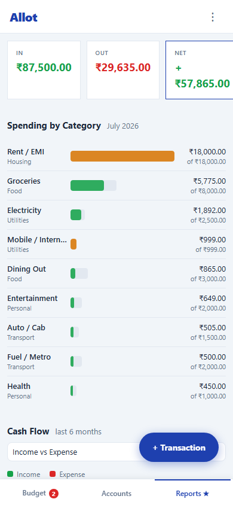Open the Income vs Expense dropdown

[116, 452]
